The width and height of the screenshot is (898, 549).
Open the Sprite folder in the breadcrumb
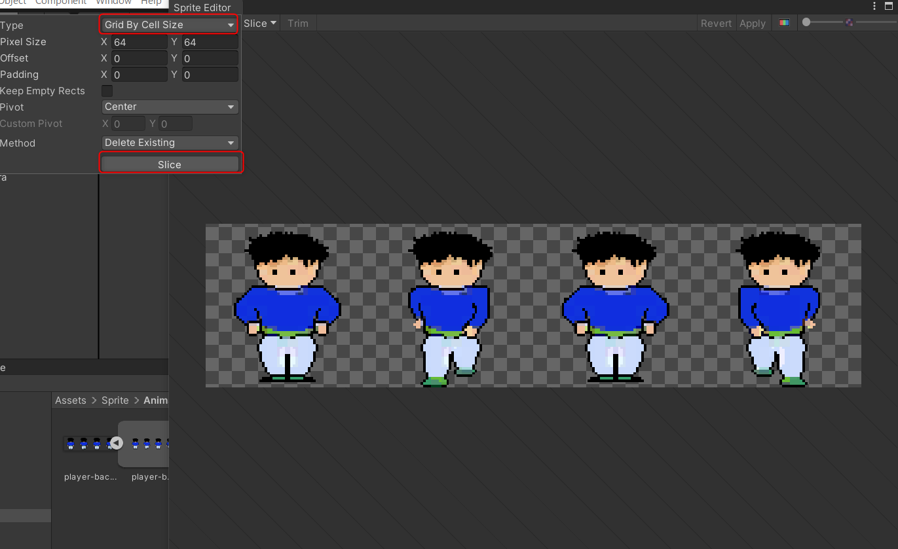[x=115, y=400]
